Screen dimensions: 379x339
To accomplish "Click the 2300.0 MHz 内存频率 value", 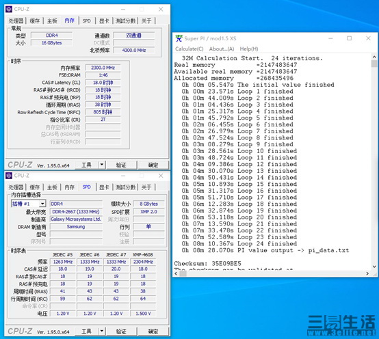I will tap(103, 68).
